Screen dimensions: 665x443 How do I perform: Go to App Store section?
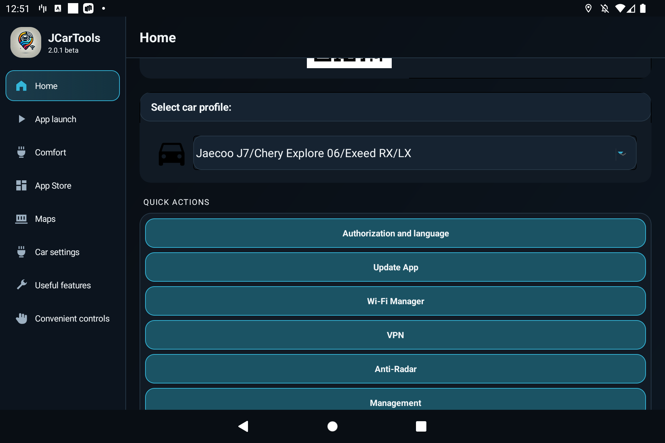click(63, 186)
